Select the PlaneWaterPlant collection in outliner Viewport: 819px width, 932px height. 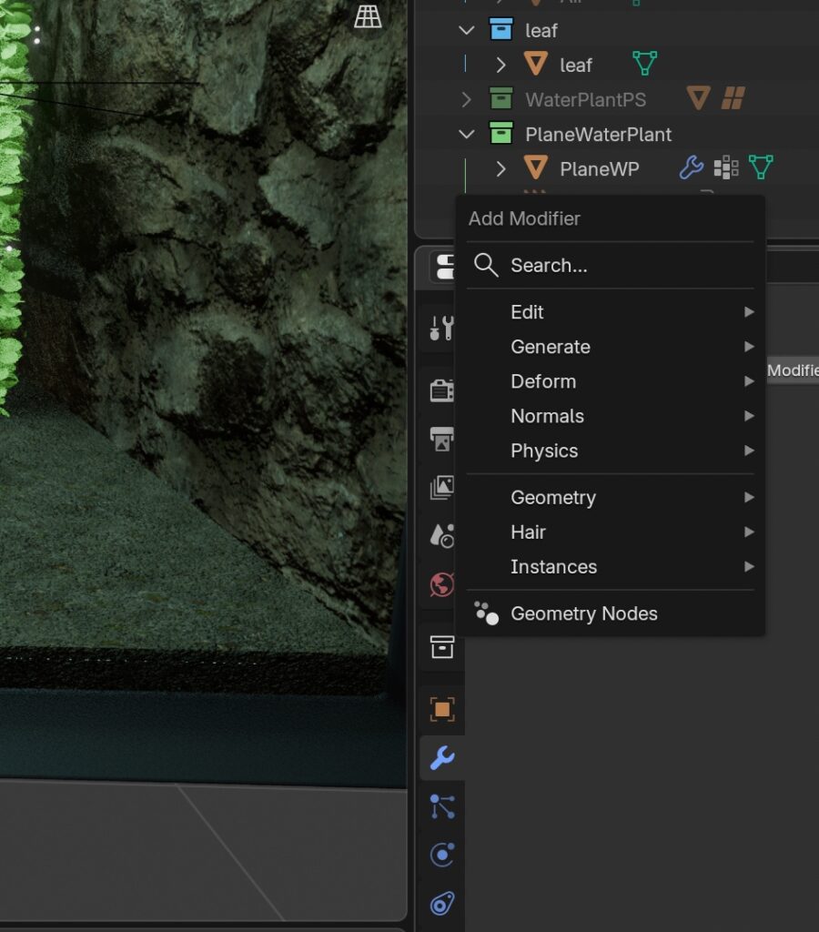point(598,134)
